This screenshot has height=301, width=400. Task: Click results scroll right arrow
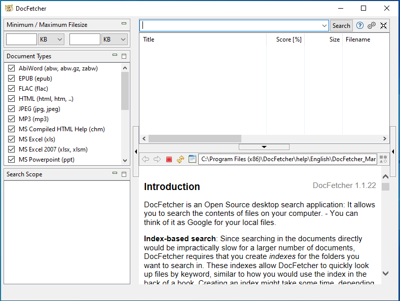[x=384, y=138]
